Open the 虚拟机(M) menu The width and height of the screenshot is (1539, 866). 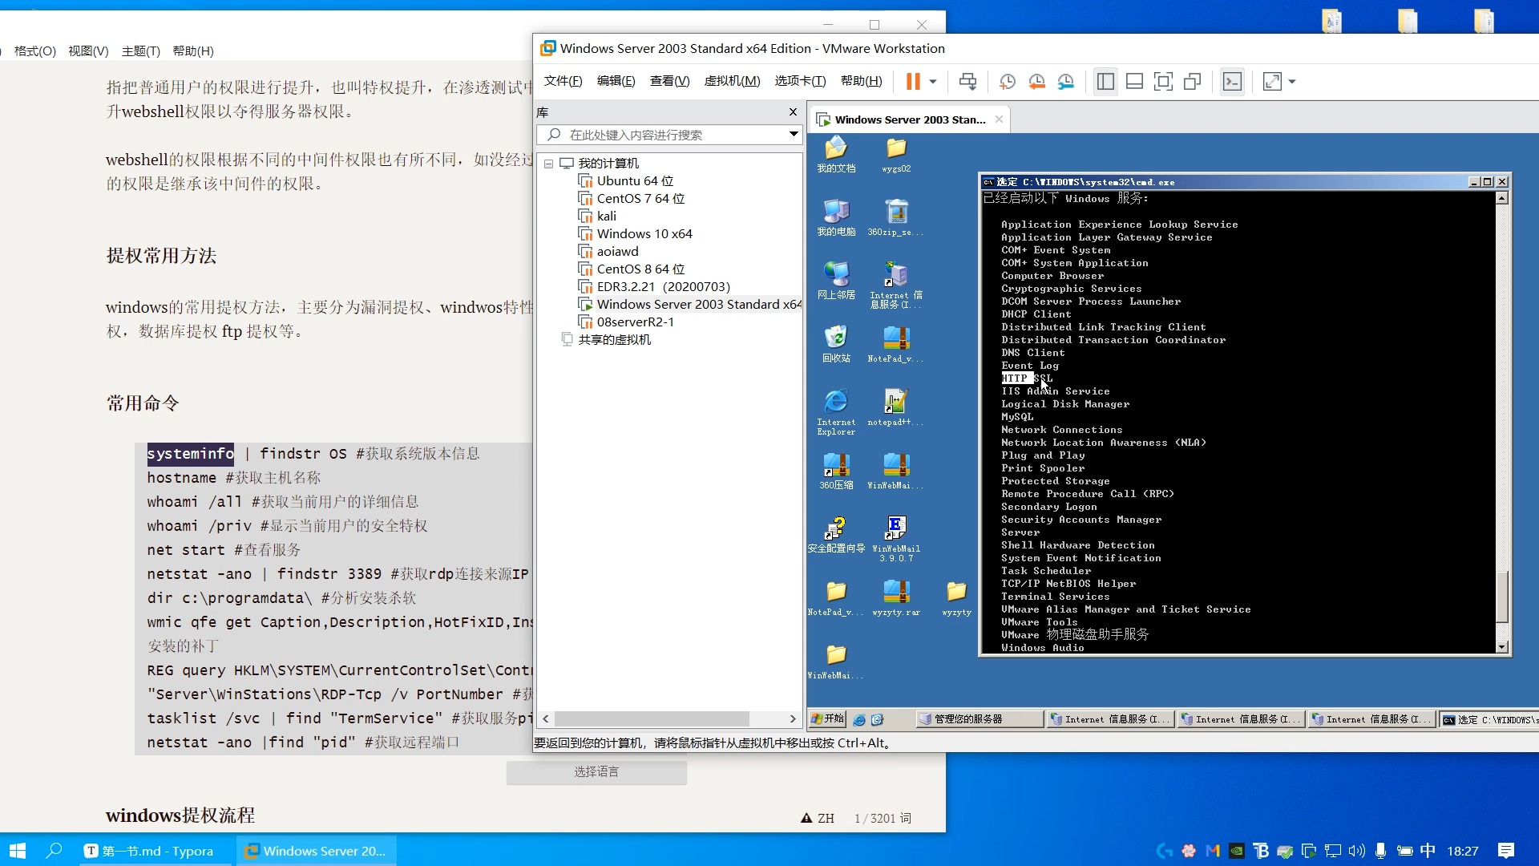(x=732, y=81)
